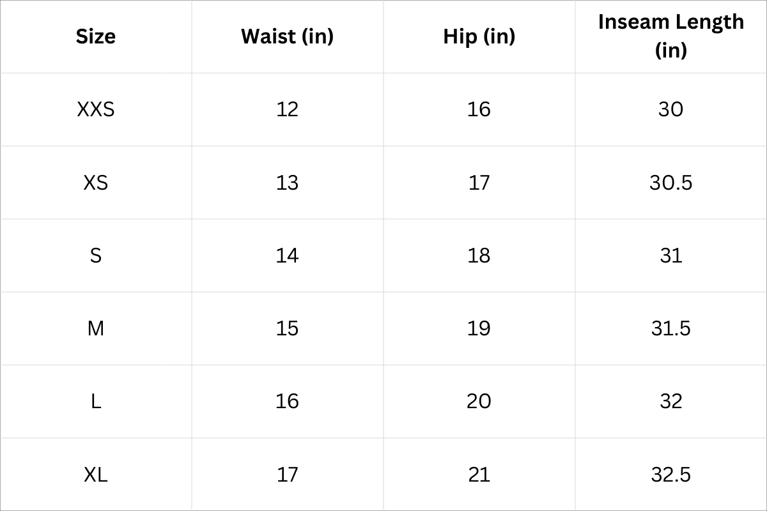Viewport: 767px width, 511px height.
Task: Click the Size column header
Action: click(96, 36)
